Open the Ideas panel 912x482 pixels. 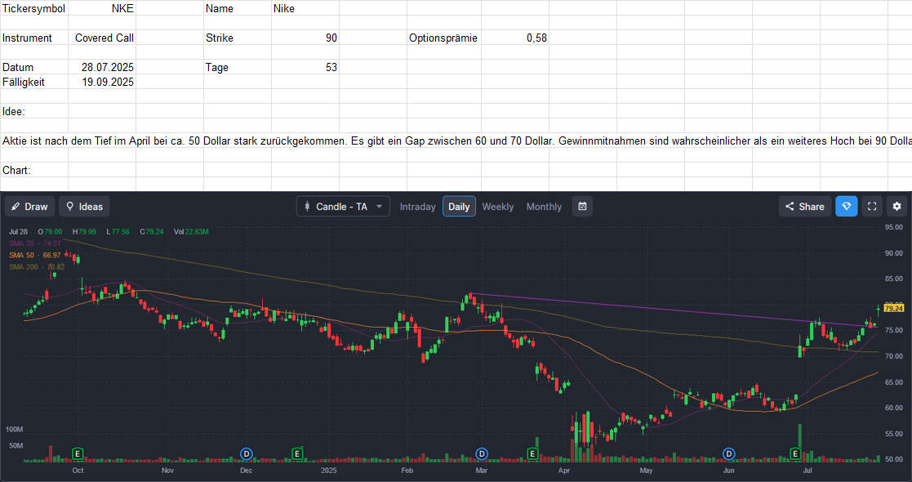pos(84,207)
